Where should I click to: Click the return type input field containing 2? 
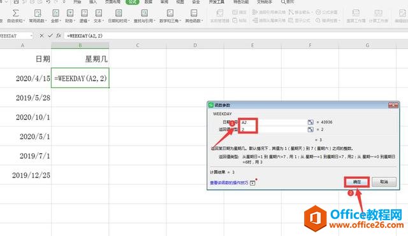(273, 129)
